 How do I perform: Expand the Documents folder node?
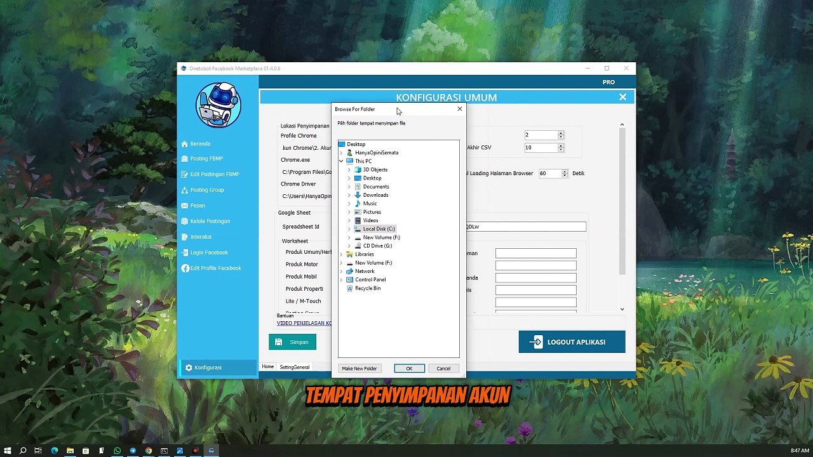(x=349, y=187)
